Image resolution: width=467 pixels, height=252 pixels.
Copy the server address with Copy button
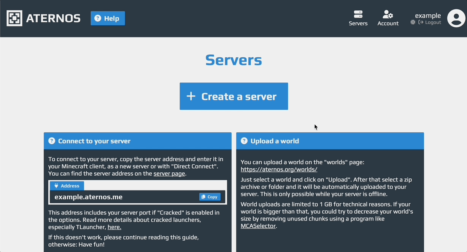[x=210, y=197]
